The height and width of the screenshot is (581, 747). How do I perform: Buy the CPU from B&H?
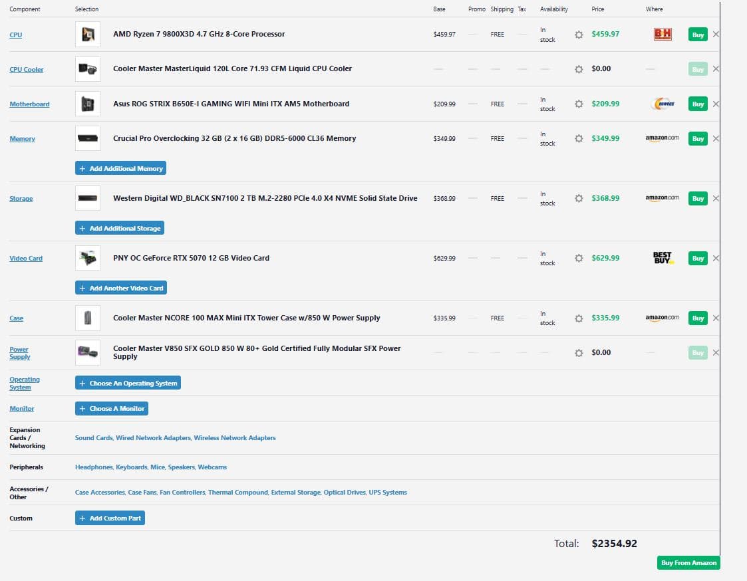point(698,35)
